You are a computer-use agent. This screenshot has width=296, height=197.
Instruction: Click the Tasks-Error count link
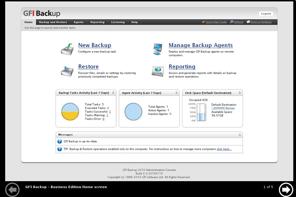click(x=103, y=119)
